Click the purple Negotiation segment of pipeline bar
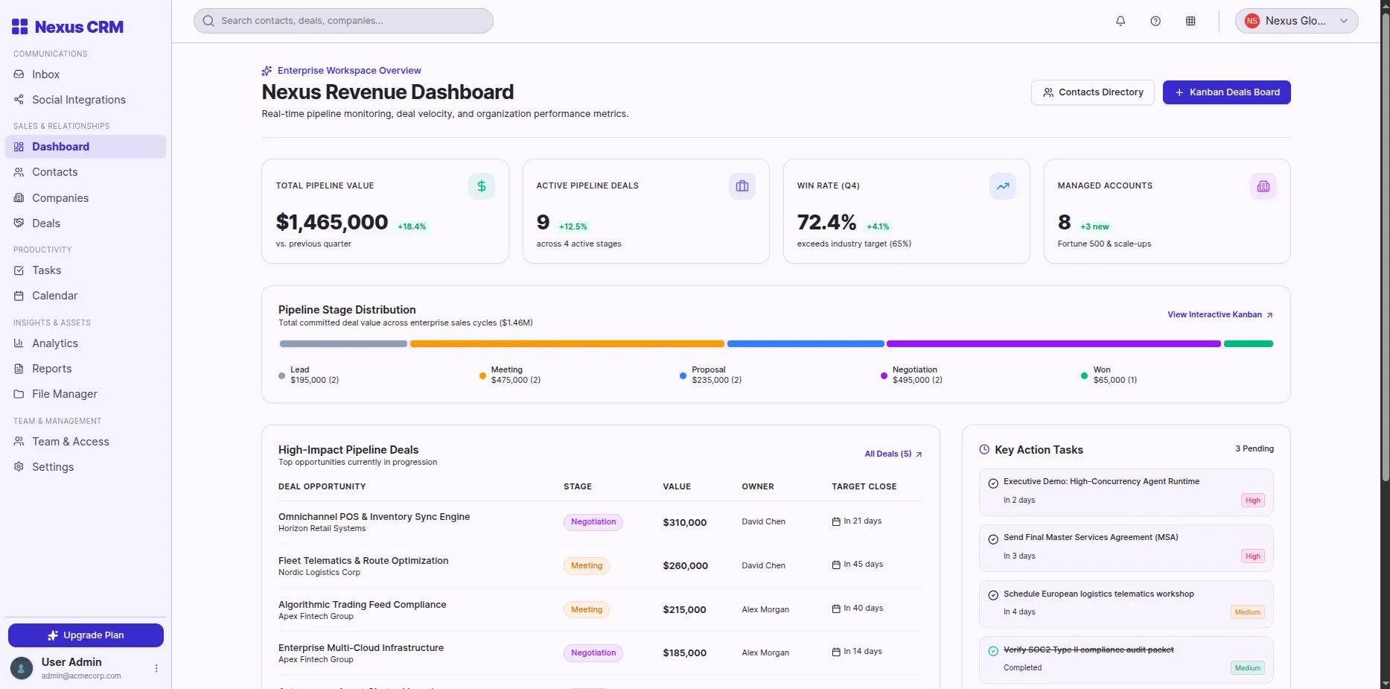This screenshot has width=1390, height=689. [1053, 344]
